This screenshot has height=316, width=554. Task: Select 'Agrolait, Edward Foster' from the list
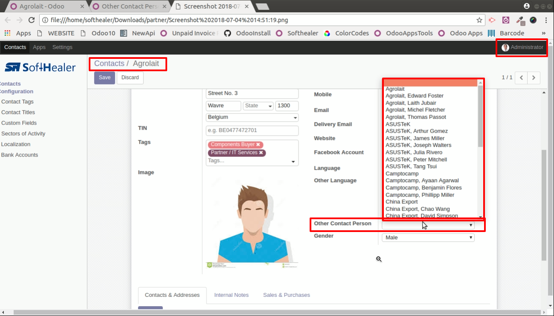(x=415, y=96)
